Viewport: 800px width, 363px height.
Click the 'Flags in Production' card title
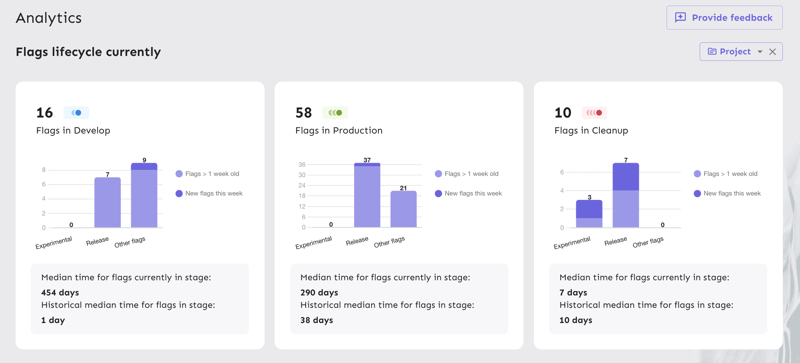point(338,130)
